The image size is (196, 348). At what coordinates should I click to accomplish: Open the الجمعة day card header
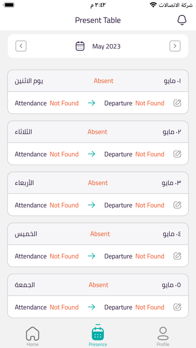(98, 285)
